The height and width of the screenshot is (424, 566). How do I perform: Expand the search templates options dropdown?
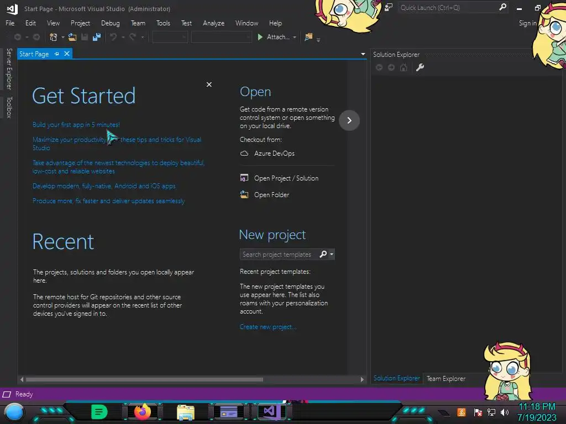pos(332,254)
